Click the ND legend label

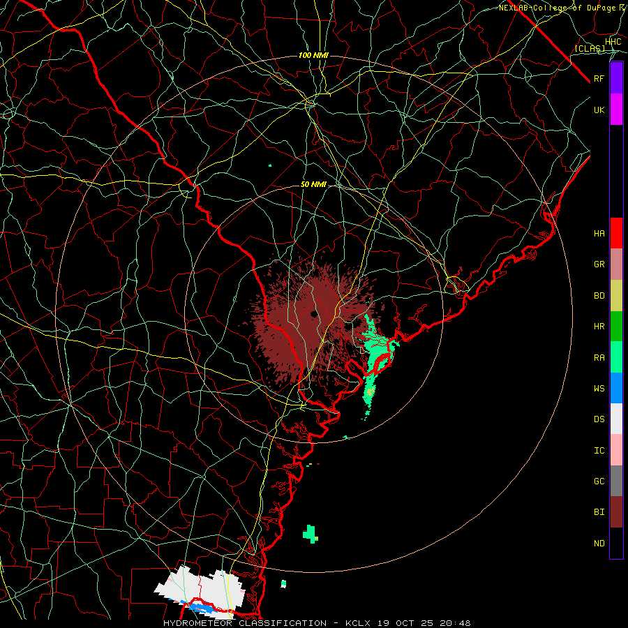(x=599, y=544)
